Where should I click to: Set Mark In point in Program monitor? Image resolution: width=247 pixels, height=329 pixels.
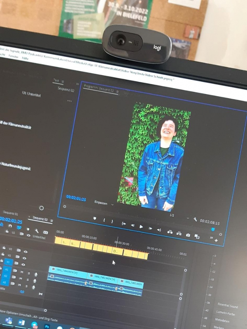click(x=104, y=220)
